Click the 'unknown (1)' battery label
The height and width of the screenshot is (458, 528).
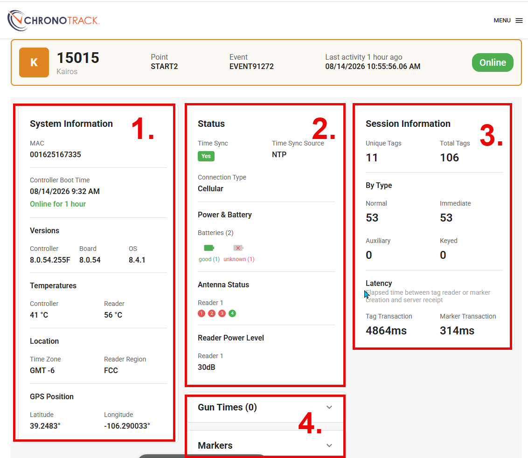(x=239, y=259)
